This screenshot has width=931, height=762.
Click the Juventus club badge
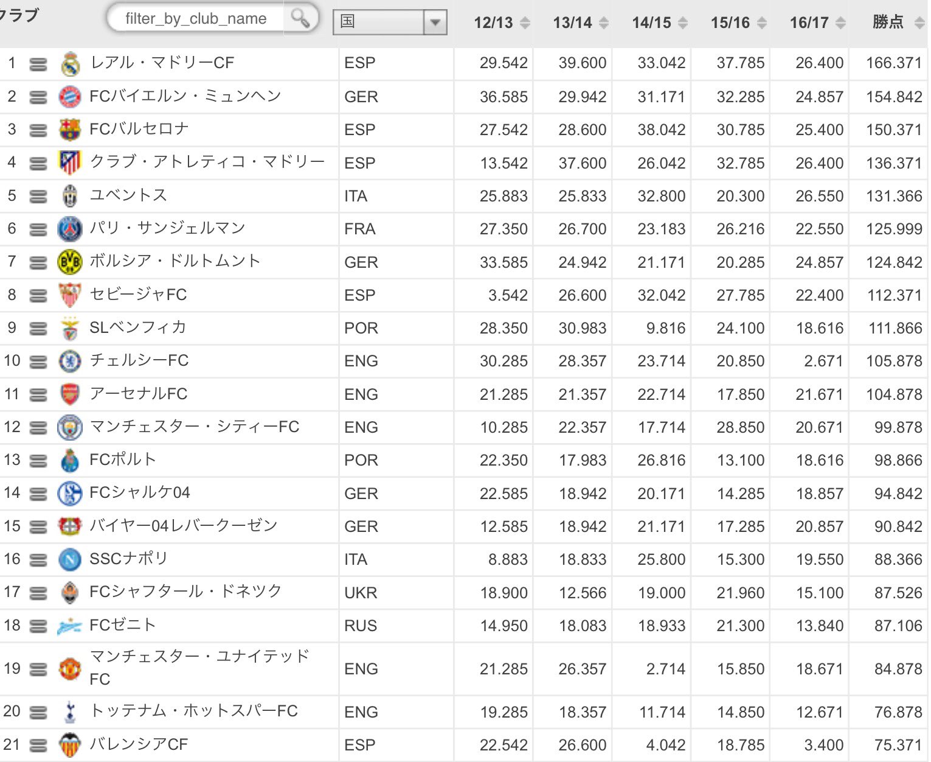69,195
